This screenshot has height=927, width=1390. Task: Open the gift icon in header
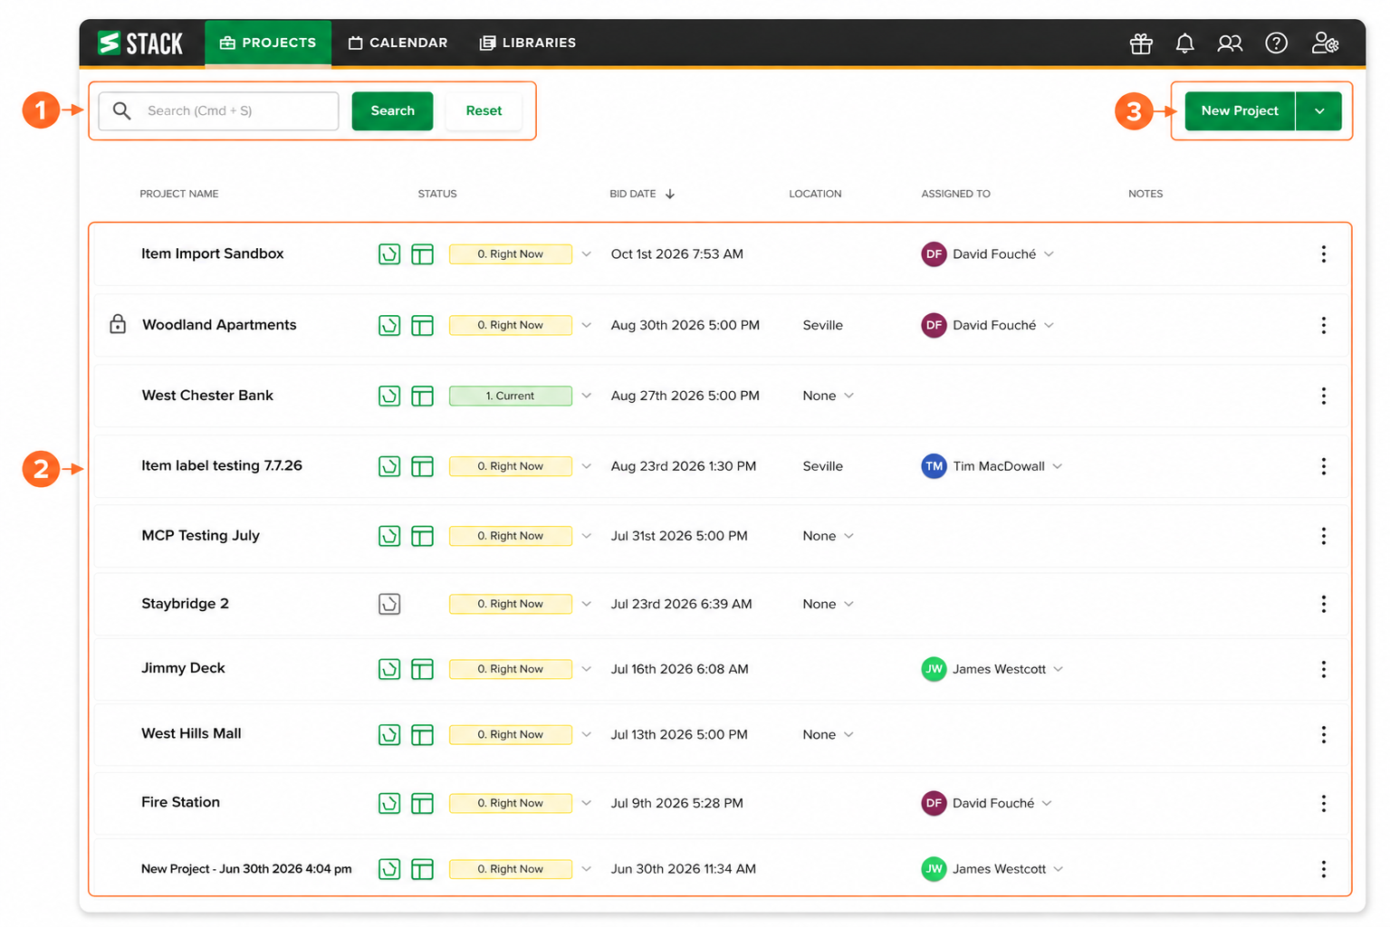[x=1141, y=43]
